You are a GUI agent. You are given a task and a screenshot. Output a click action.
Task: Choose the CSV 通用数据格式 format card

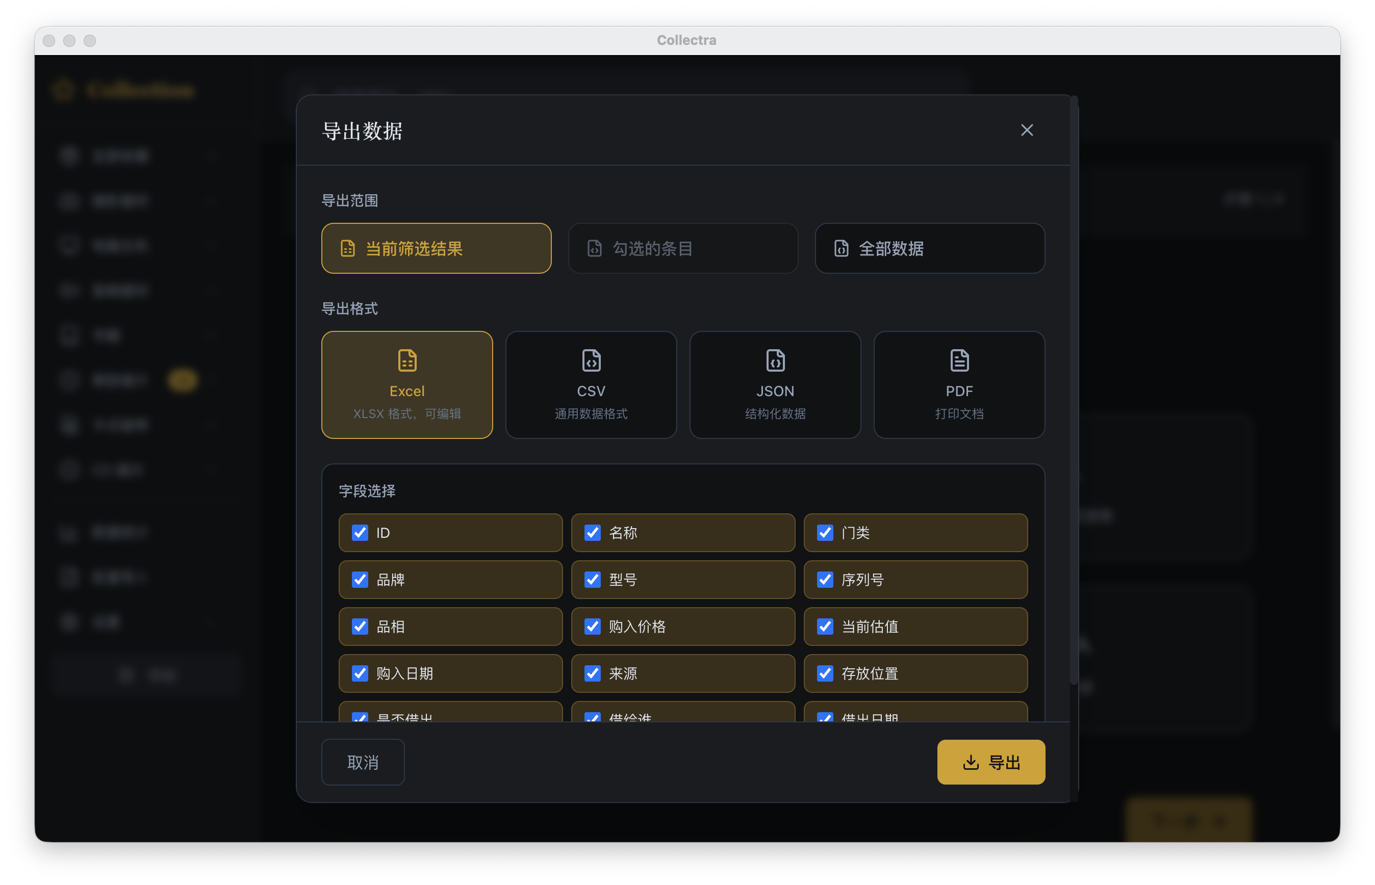coord(591,384)
